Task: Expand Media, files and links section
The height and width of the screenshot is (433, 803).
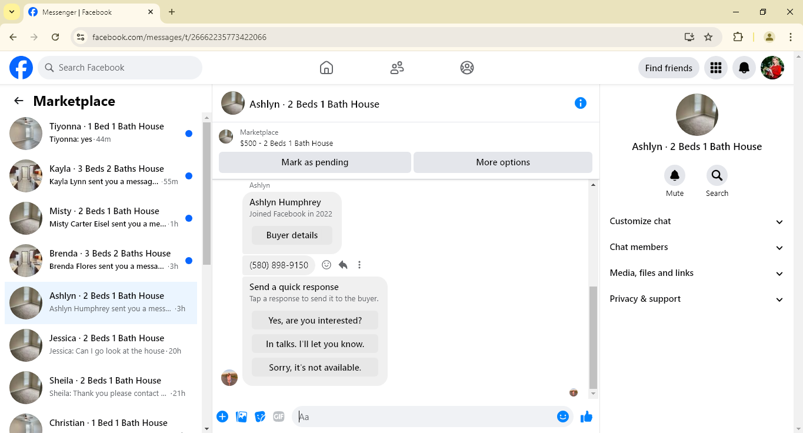Action: pyautogui.click(x=697, y=273)
